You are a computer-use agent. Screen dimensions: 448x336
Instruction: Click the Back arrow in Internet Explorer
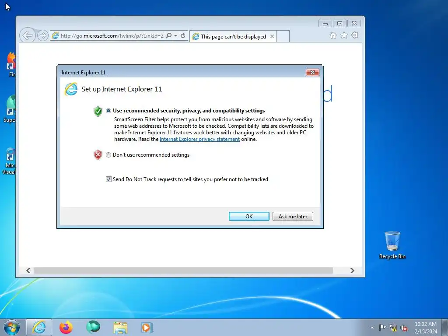[28, 35]
